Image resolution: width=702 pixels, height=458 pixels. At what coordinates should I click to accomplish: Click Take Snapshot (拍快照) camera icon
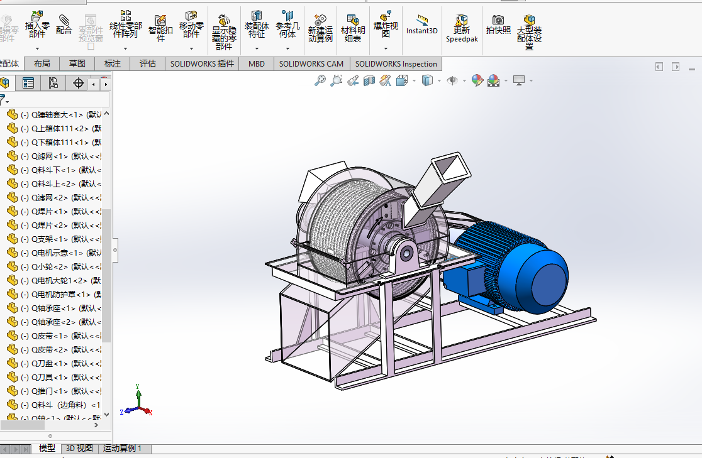(x=498, y=25)
